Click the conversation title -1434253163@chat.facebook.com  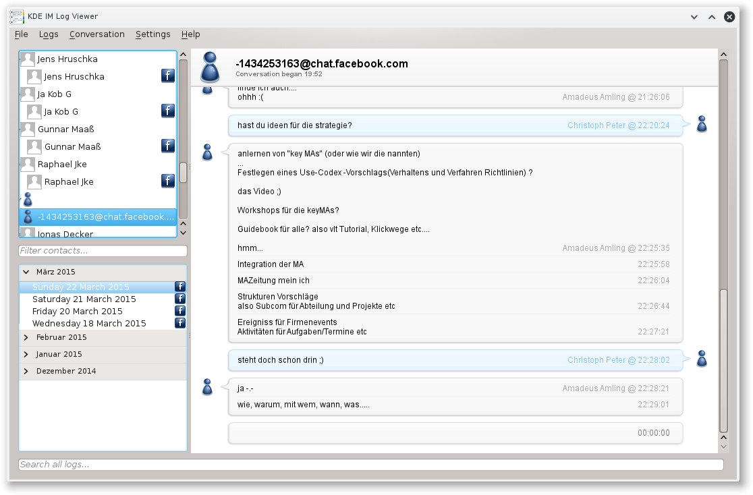(x=322, y=64)
